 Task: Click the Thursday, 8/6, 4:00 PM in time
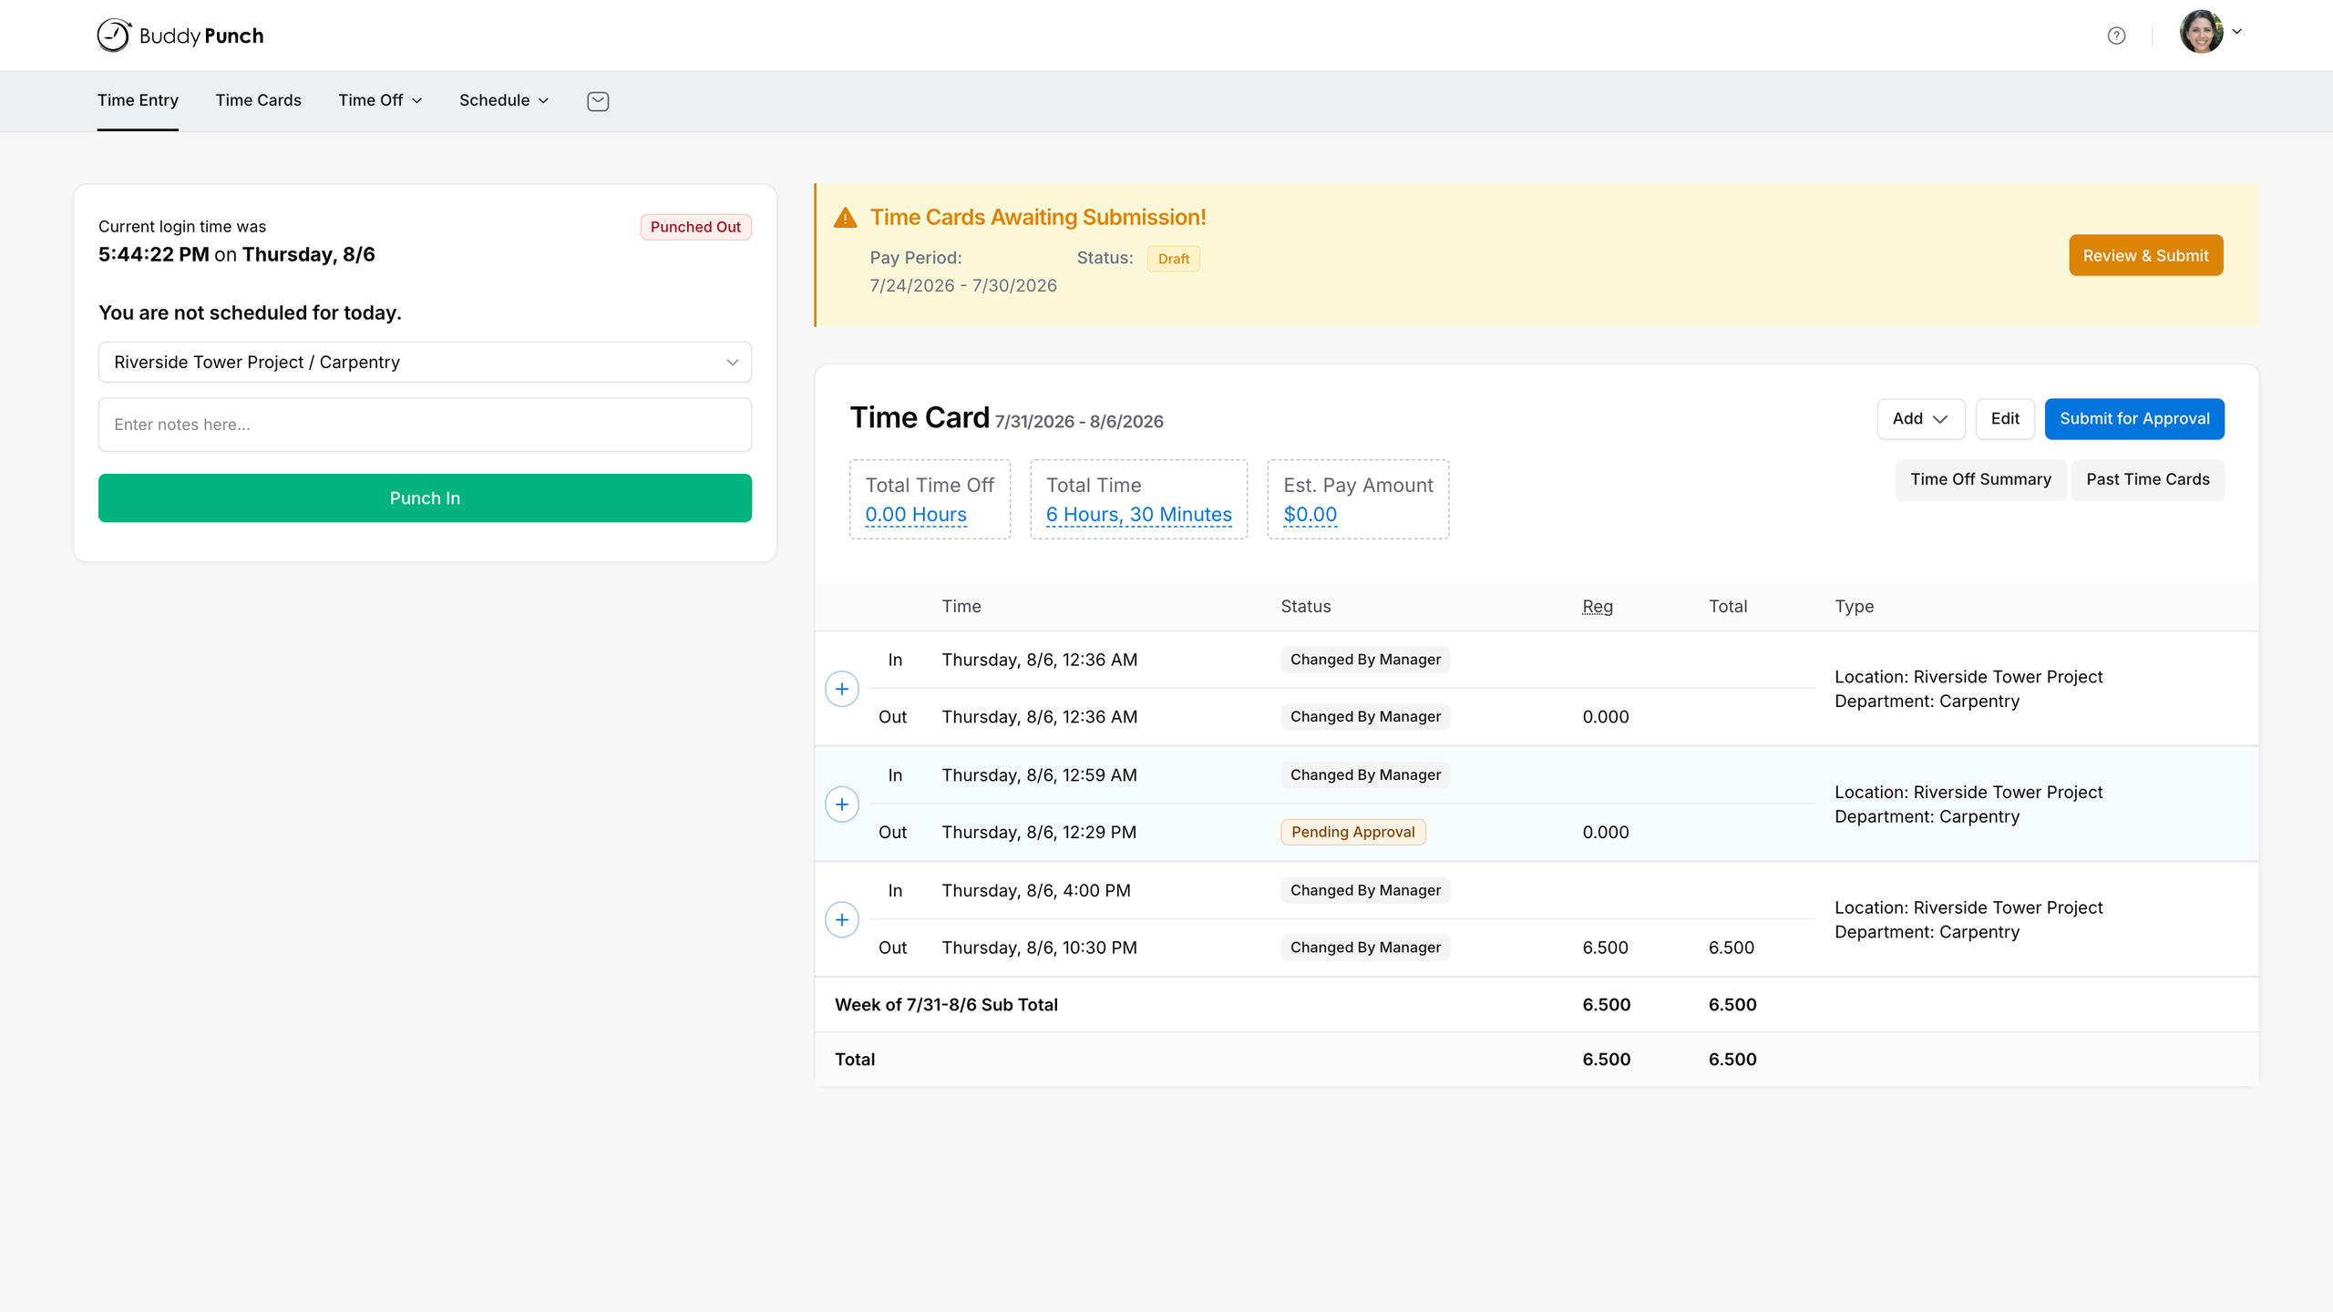(x=1036, y=890)
